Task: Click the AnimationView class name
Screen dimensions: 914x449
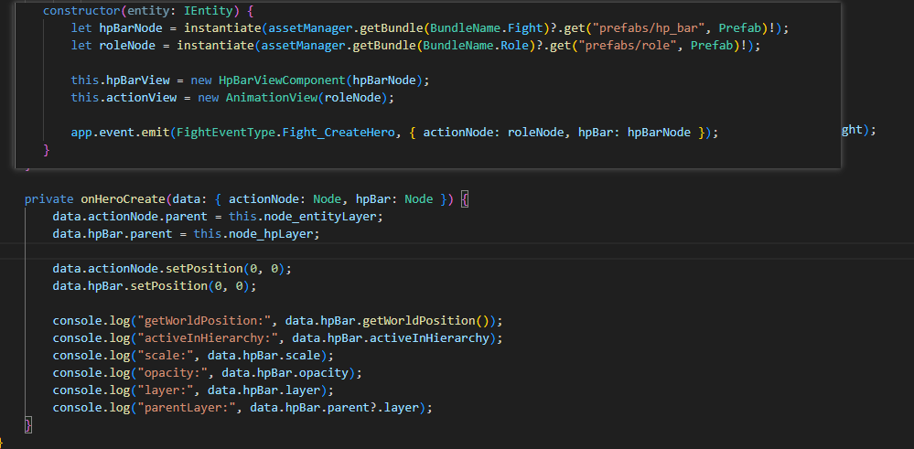Action: (x=272, y=98)
